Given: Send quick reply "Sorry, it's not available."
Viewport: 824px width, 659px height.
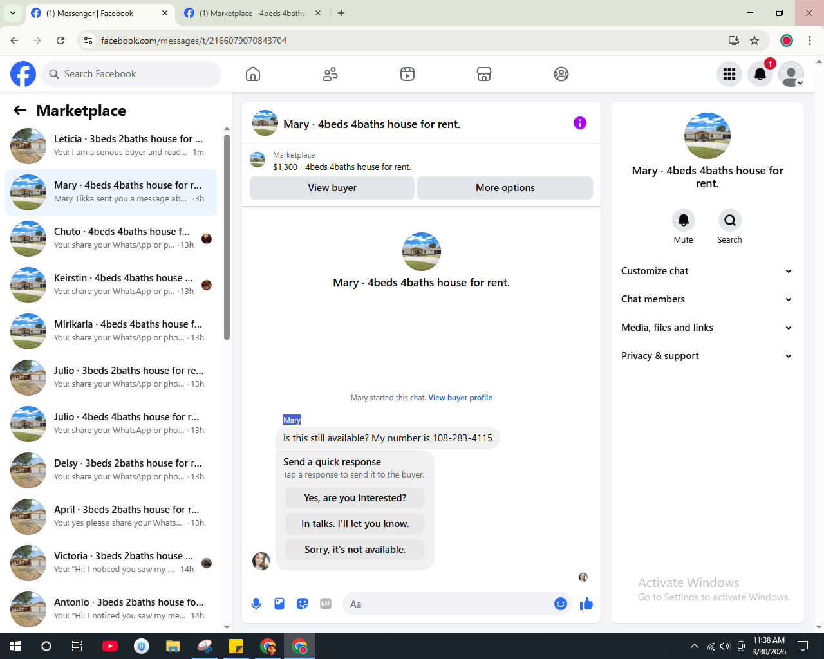Looking at the screenshot, I should [x=355, y=550].
